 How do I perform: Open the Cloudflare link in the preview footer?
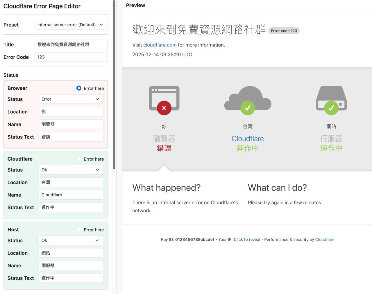[x=325, y=239]
